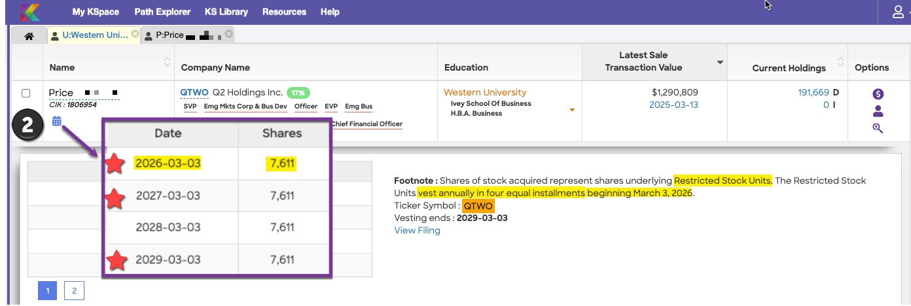This screenshot has height=306, width=911.
Task: Open the QTWO ticker link
Action: click(x=194, y=92)
